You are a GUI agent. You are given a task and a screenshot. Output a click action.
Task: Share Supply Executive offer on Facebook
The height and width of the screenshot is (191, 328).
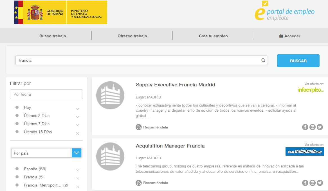pos(305,127)
